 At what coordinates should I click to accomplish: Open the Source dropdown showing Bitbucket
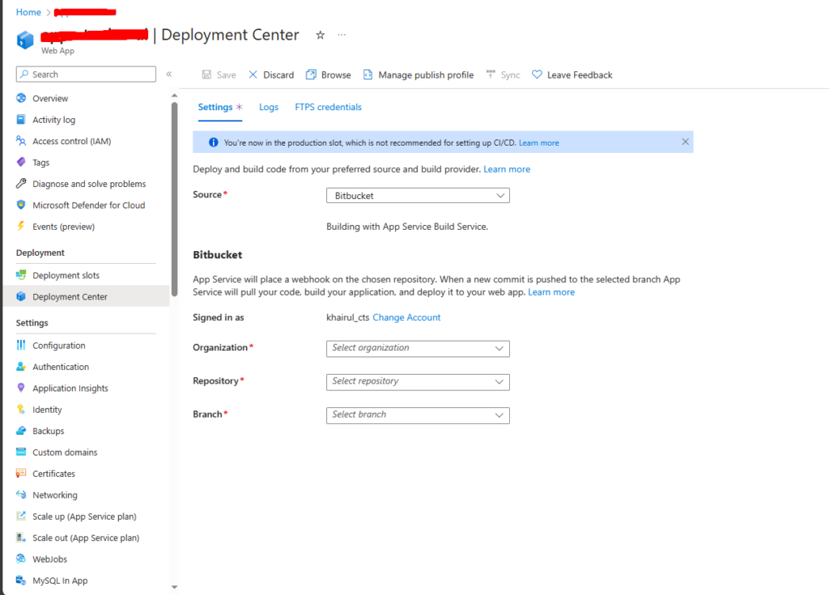point(417,196)
